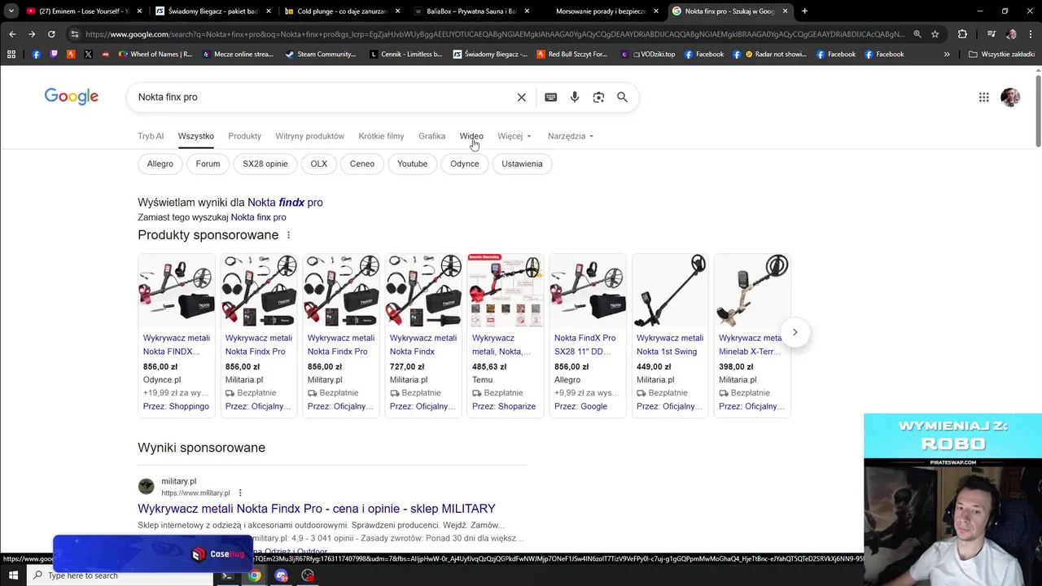Expand the Więcej dropdown menu

tap(514, 136)
